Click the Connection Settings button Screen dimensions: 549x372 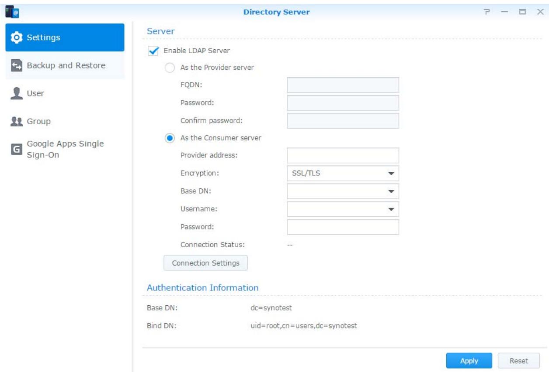click(x=205, y=263)
